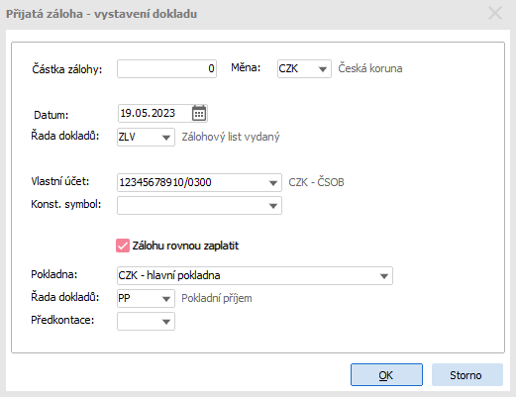The image size is (516, 397).
Task: Uncheck Zálohu rovnou zaplatit checkbox
Action: (x=123, y=246)
